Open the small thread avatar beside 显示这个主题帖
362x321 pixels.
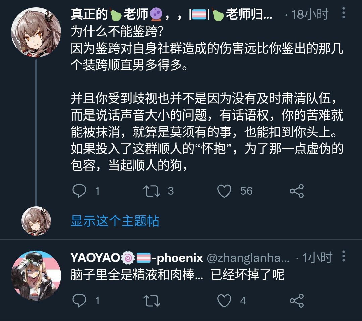[36, 221]
